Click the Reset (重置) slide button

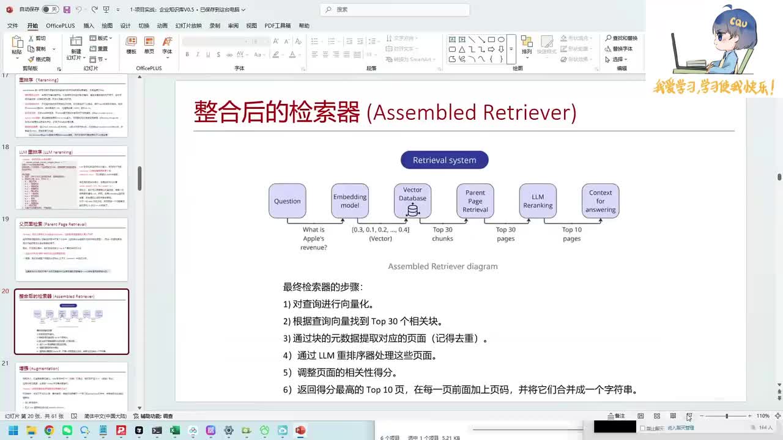coord(99,49)
